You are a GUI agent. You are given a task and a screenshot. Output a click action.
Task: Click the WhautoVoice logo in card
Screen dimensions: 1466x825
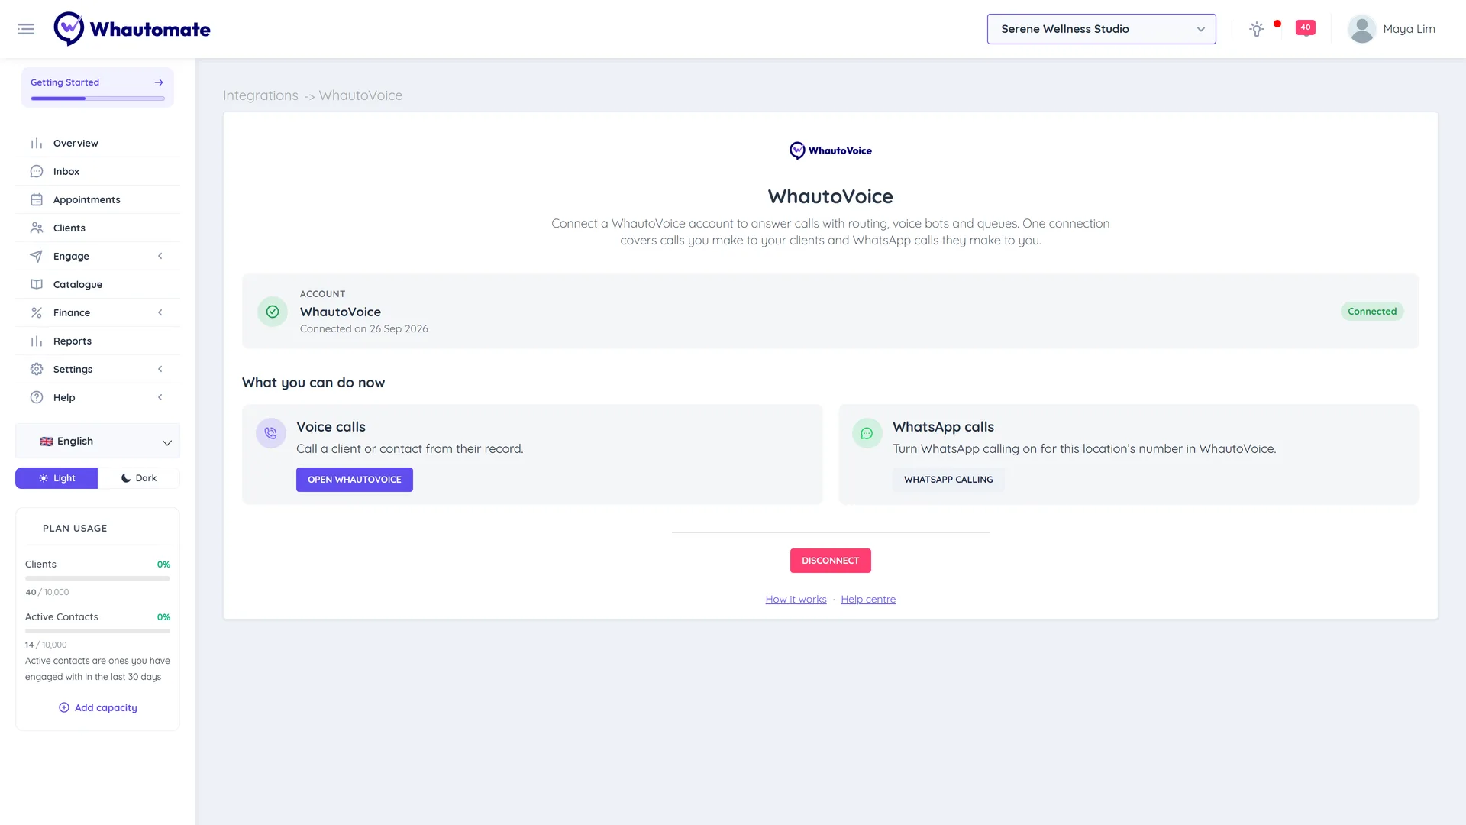831,150
